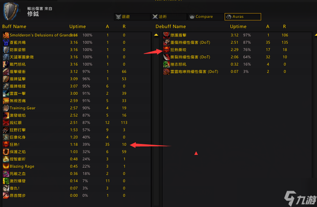The image size is (317, 207).
Task: Click the 戰鬥怒吼 buff icon
Action: [x=6, y=65]
